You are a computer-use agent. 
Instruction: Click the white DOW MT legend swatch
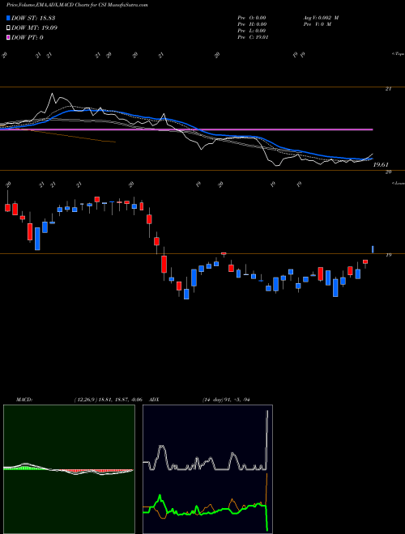tap(8, 28)
